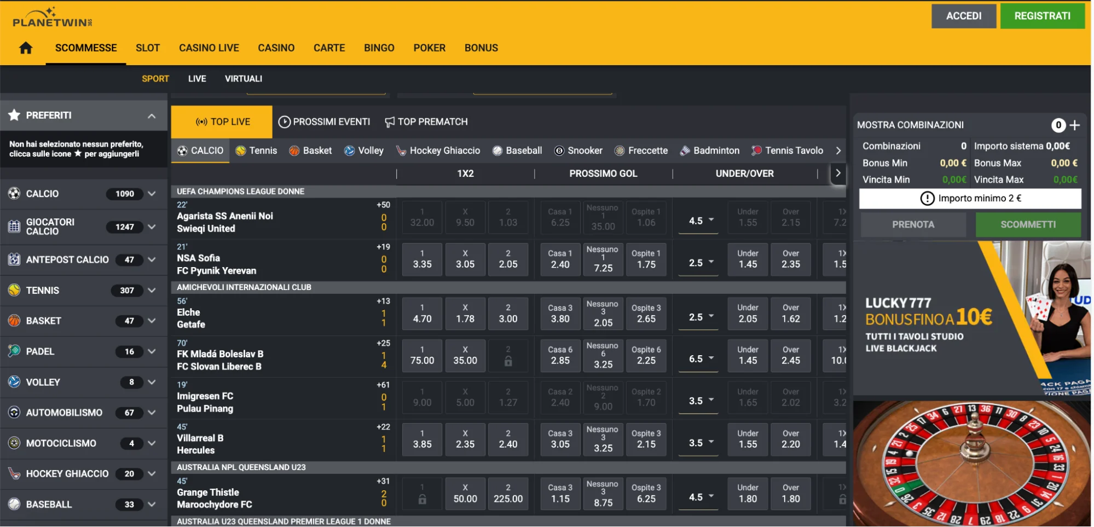Screen dimensions: 1094x527
Task: Click the Preferiti star icon
Action: click(x=14, y=115)
